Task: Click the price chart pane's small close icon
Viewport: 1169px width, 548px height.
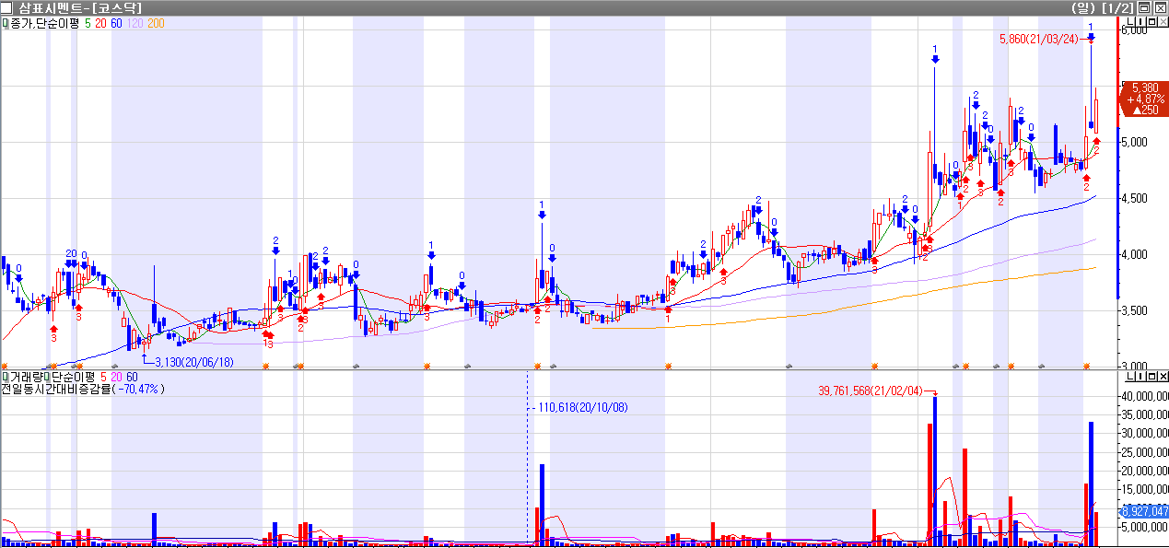Action: 1161,21
